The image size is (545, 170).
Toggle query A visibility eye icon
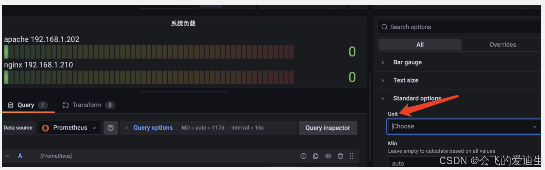point(328,156)
